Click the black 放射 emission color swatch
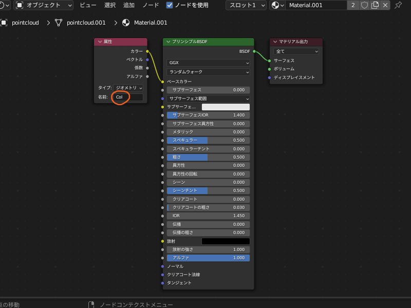The image size is (411, 308). 226,241
